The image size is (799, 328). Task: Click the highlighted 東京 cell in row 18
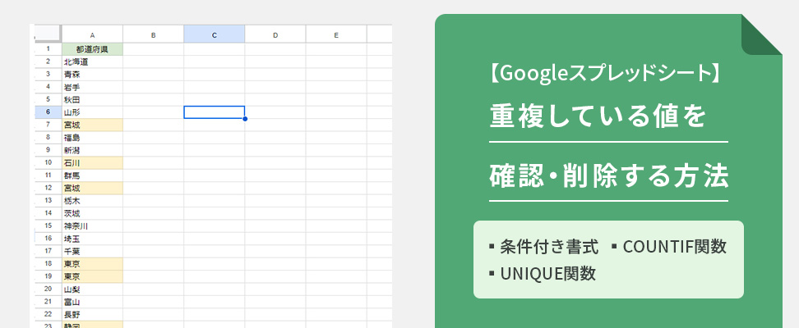pos(92,264)
